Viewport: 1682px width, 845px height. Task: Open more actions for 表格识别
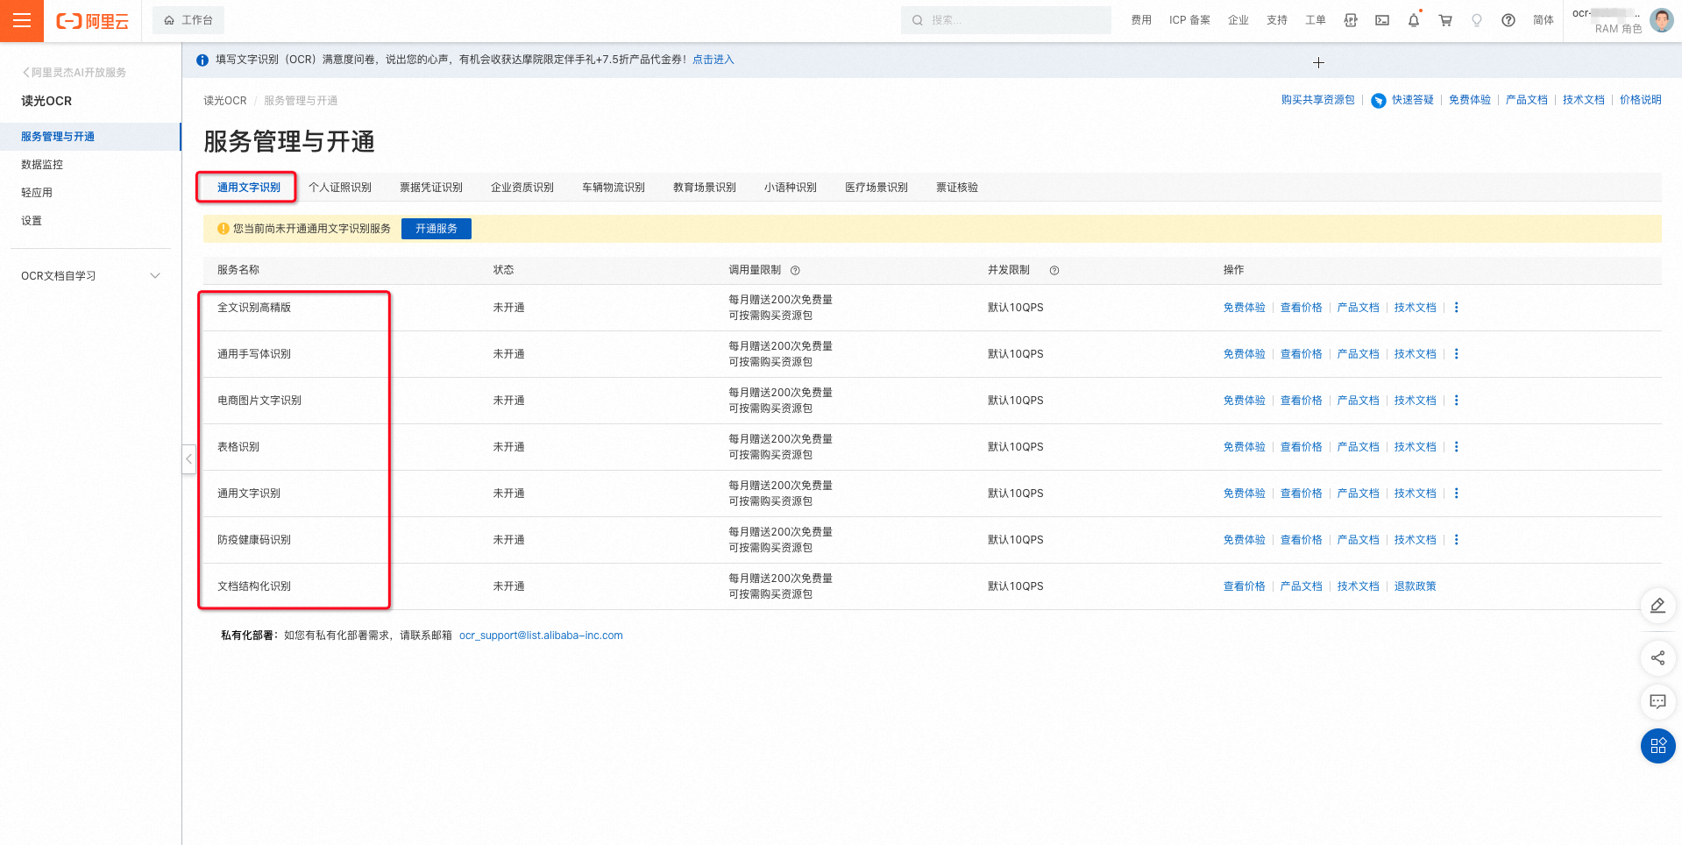tap(1456, 447)
